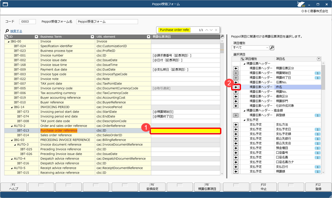Click the left arrow button for 件名
This screenshot has width=332, height=198.
coord(236,87)
